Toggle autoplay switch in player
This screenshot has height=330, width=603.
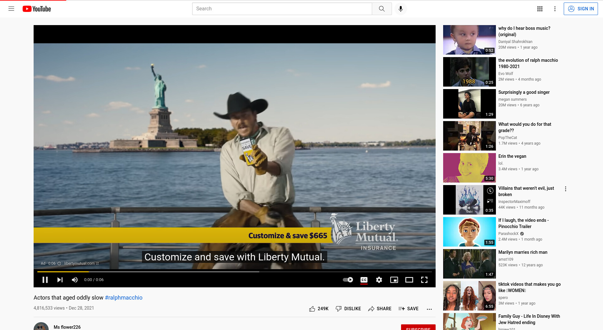click(348, 280)
